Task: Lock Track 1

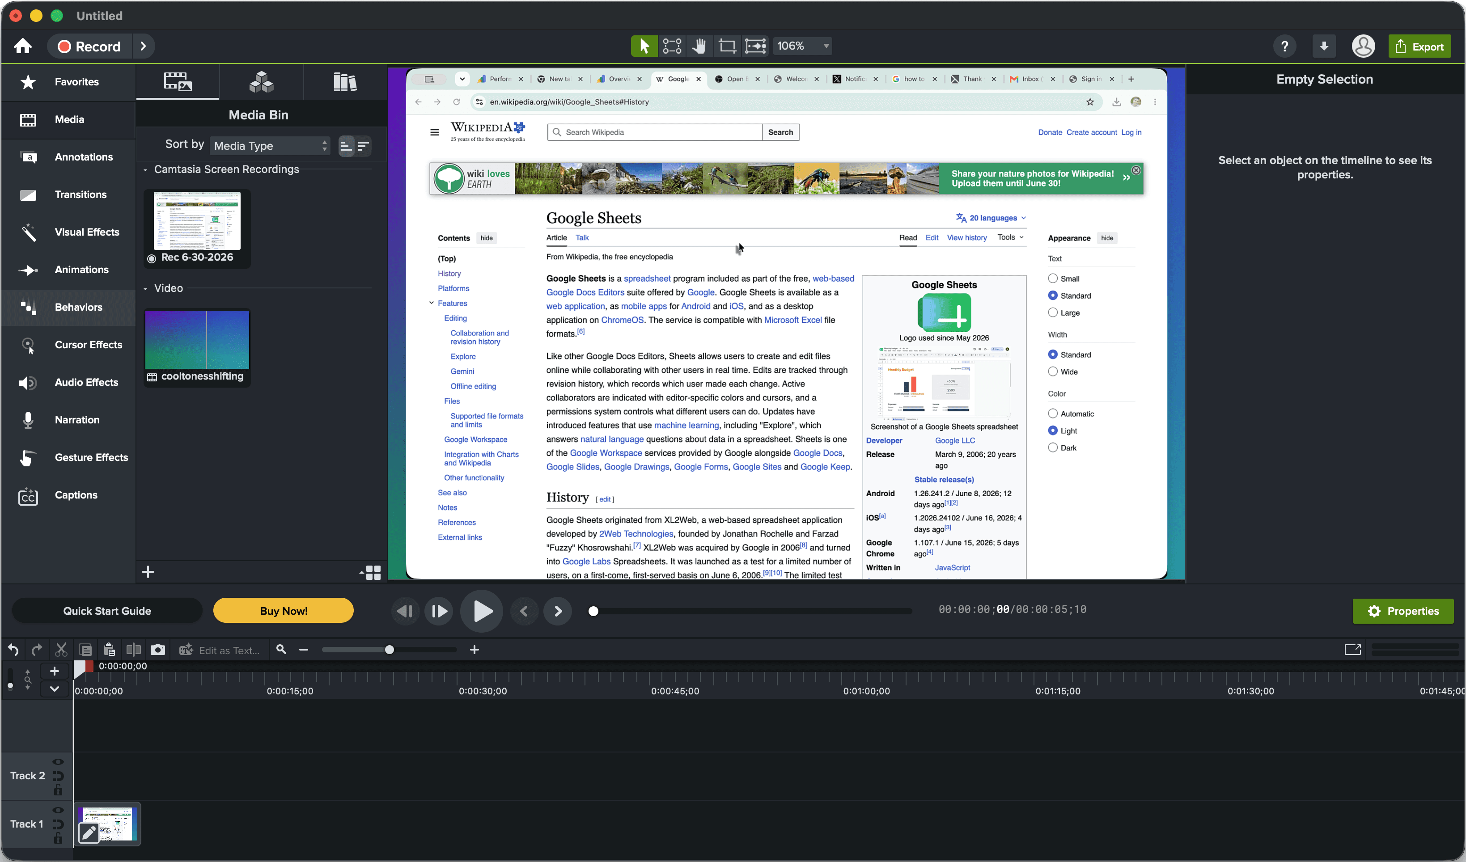Action: 58,838
